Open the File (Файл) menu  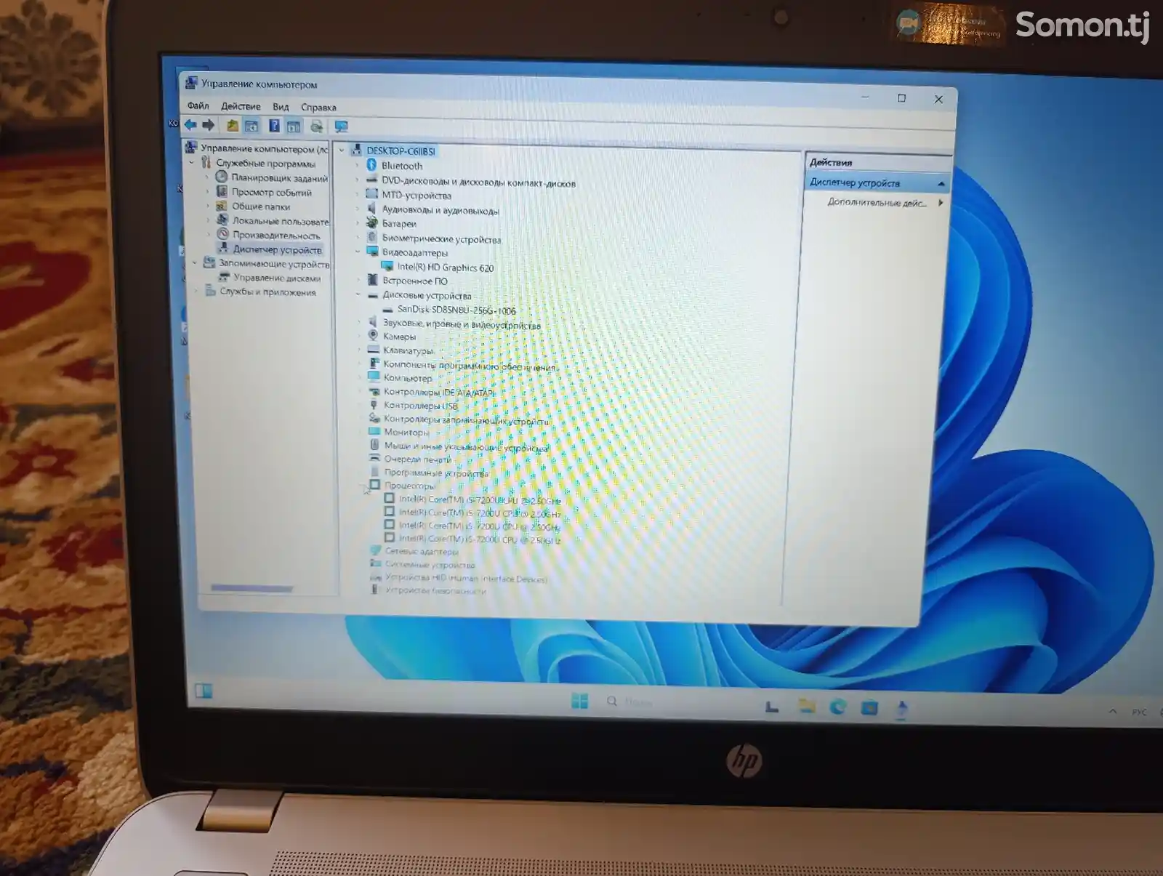[198, 105]
